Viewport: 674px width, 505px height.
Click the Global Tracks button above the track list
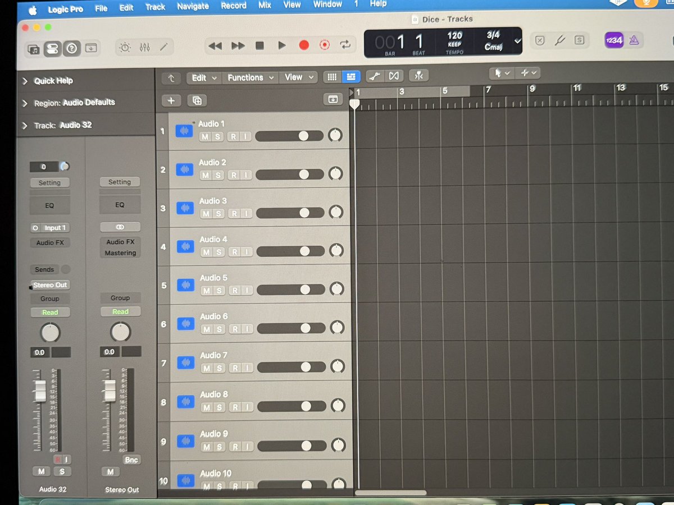click(x=333, y=99)
